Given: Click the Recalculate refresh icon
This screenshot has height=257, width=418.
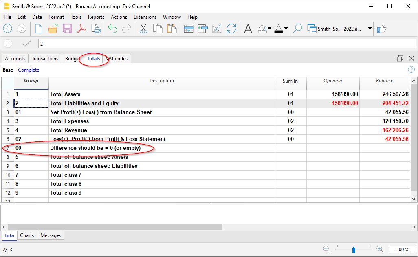Looking at the screenshot, I should pyautogui.click(x=231, y=29).
